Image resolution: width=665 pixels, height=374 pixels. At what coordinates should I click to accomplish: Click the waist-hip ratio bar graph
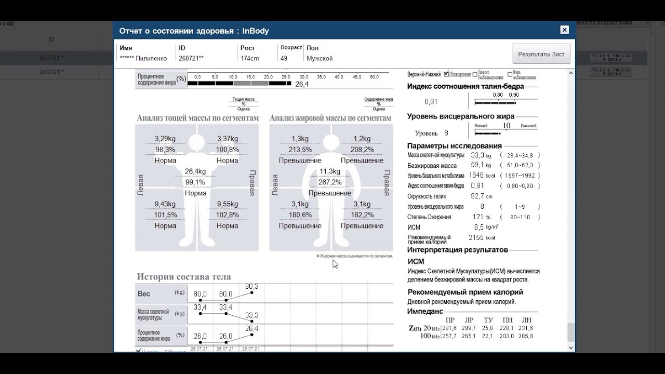(495, 102)
